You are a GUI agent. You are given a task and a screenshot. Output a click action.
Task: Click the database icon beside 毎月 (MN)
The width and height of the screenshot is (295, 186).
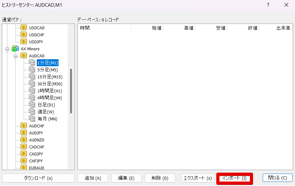[32, 119]
